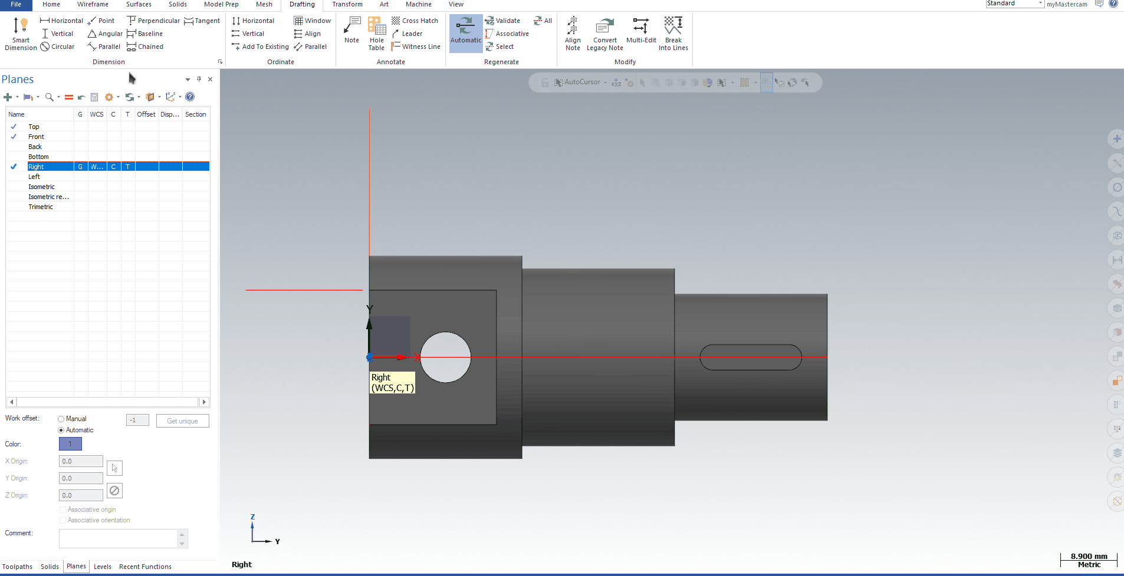Open Planes panel help icon
The height and width of the screenshot is (576, 1124).
point(190,97)
